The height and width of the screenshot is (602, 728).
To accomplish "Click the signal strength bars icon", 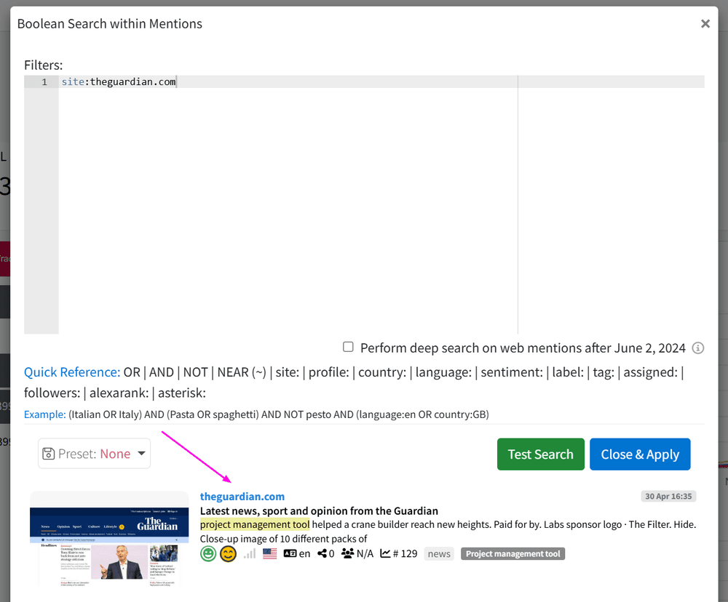I will 250,553.
